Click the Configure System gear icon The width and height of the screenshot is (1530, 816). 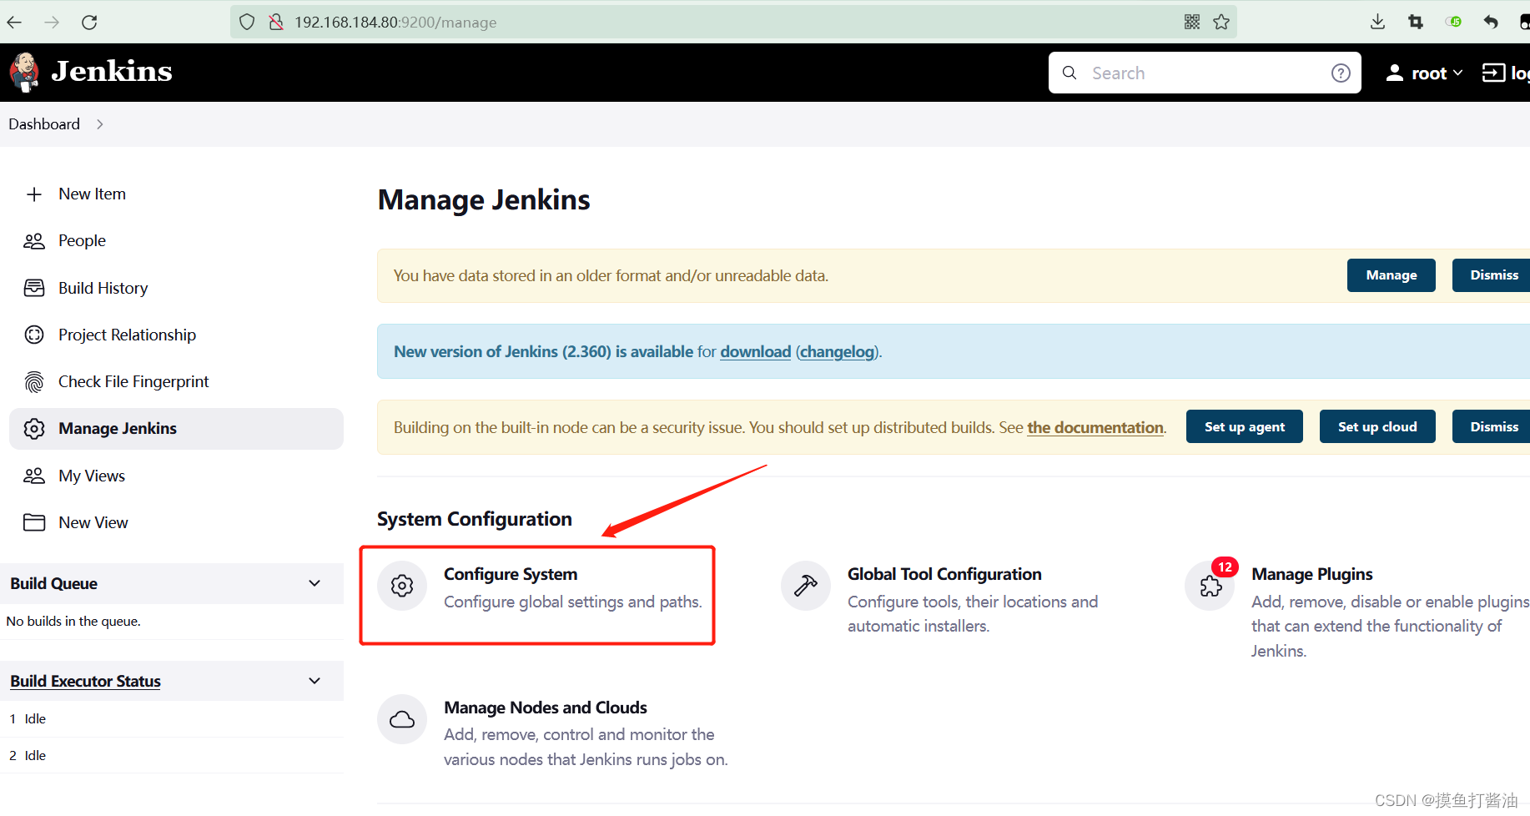[402, 586]
